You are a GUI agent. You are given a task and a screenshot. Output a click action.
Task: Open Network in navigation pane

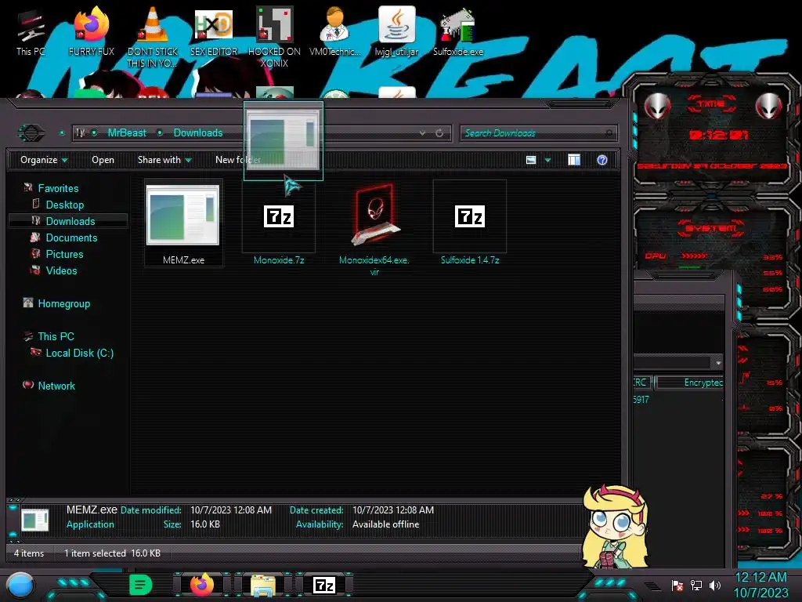[56, 386]
